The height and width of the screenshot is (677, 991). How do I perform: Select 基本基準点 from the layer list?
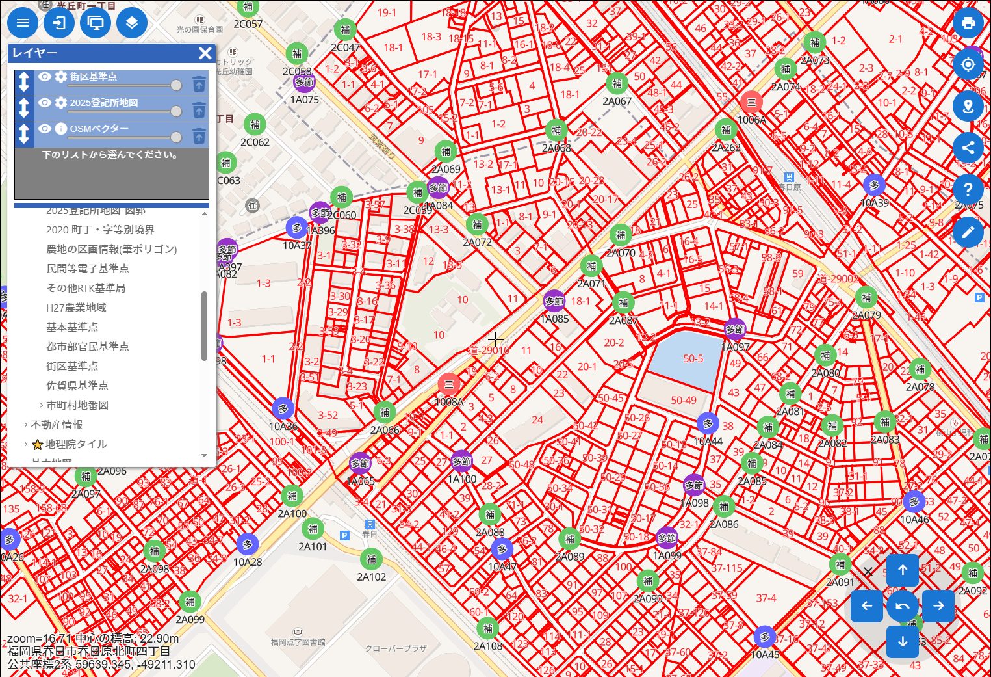[72, 327]
